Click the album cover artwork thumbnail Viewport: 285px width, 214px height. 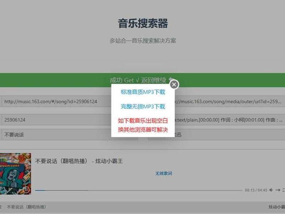pyautogui.click(x=15, y=174)
